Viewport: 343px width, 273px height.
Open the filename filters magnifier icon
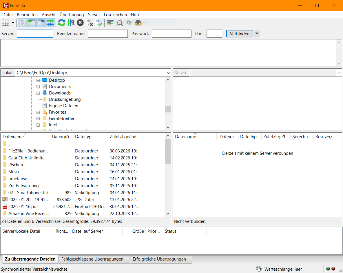point(120,23)
